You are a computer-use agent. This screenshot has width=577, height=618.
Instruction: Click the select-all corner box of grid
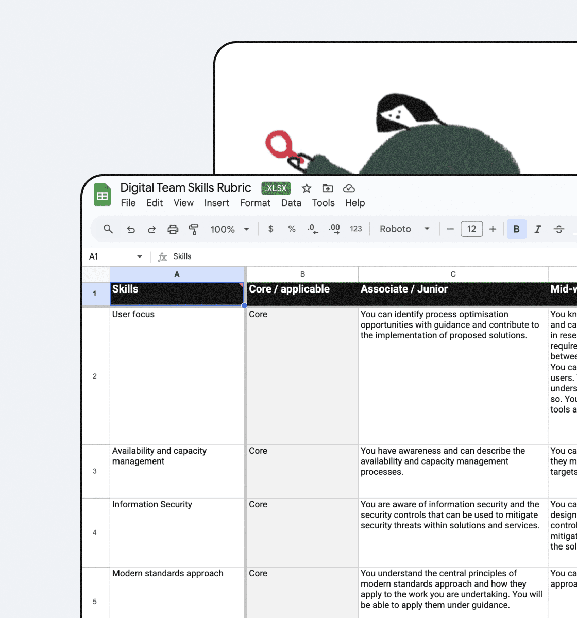pos(96,274)
